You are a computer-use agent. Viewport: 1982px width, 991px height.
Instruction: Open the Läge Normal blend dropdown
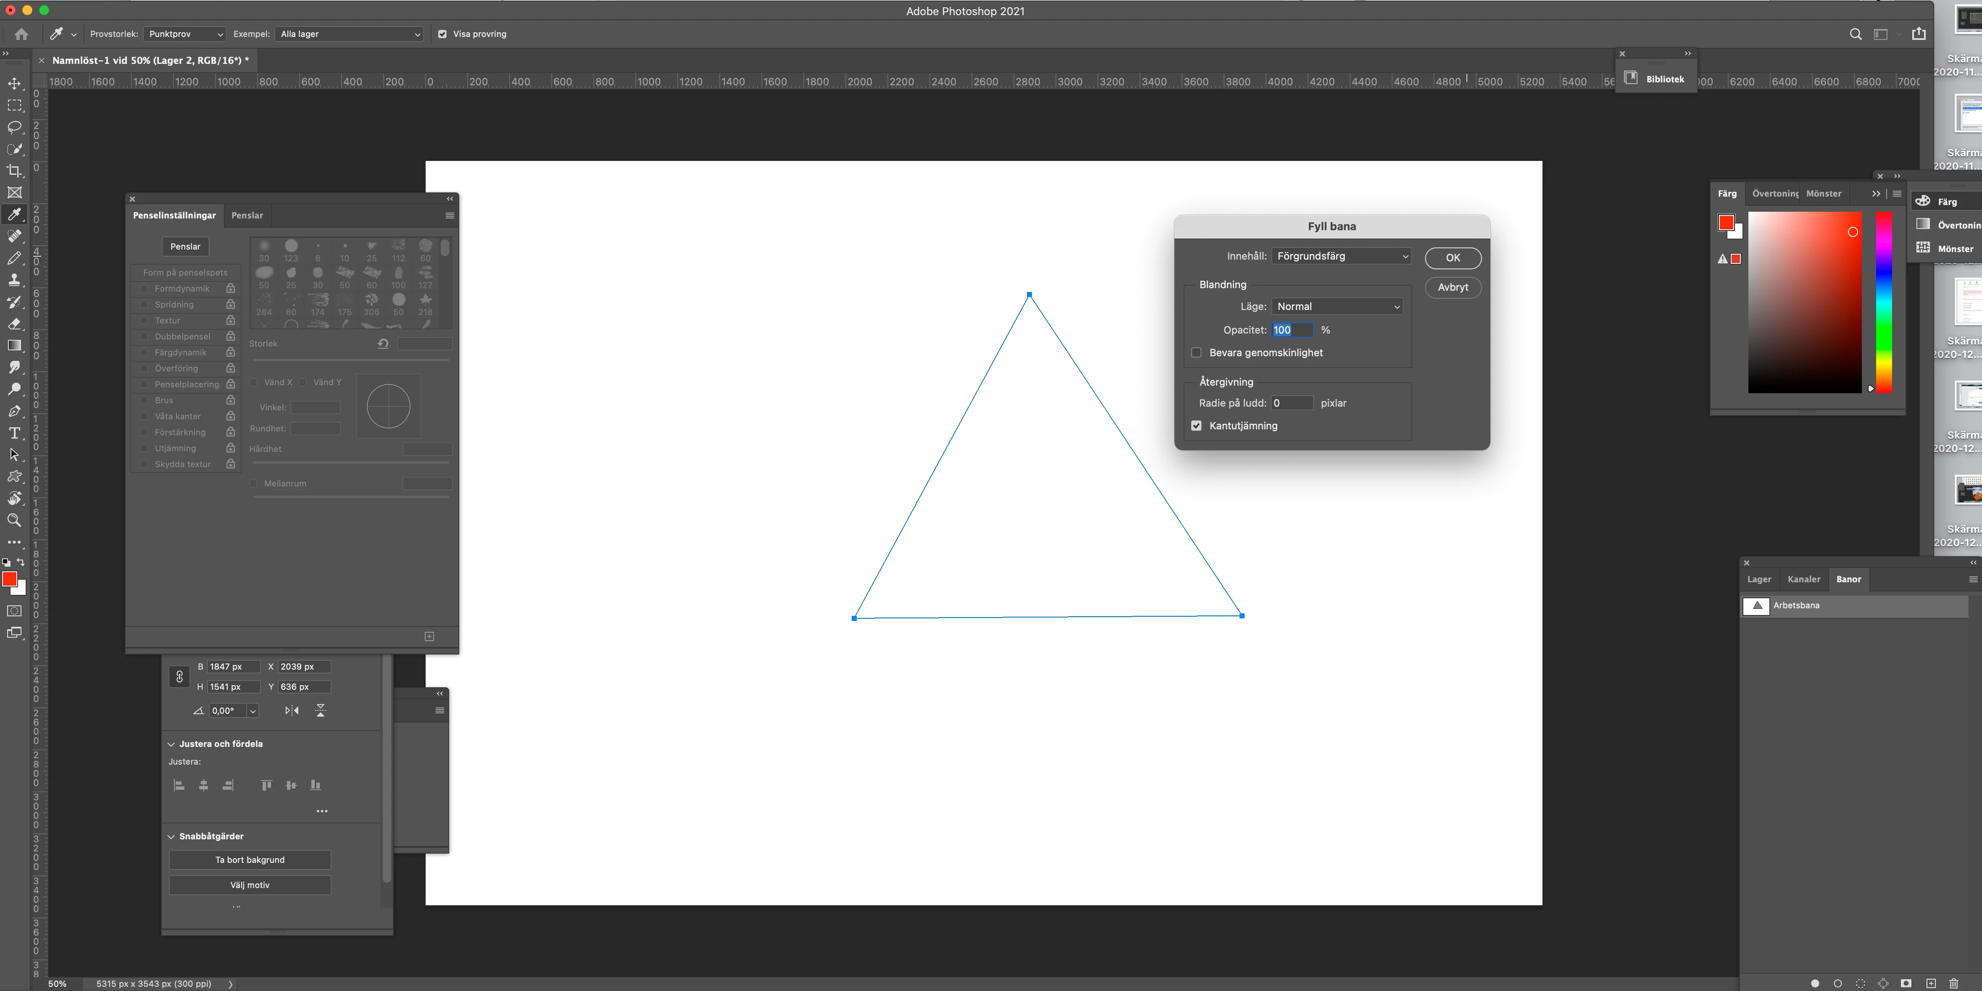pos(1337,306)
